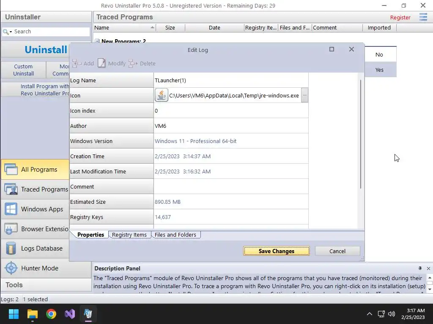Open All Programs in the sidebar
The height and width of the screenshot is (324, 433).
tap(35, 170)
